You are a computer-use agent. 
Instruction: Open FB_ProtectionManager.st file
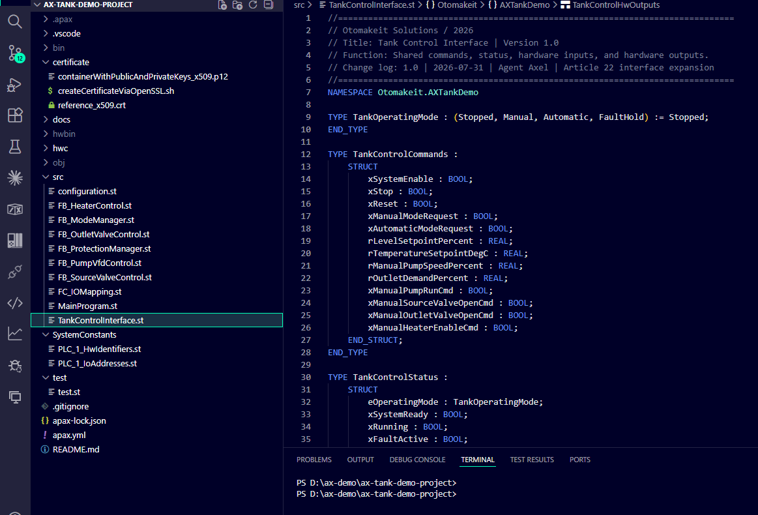pos(156,248)
